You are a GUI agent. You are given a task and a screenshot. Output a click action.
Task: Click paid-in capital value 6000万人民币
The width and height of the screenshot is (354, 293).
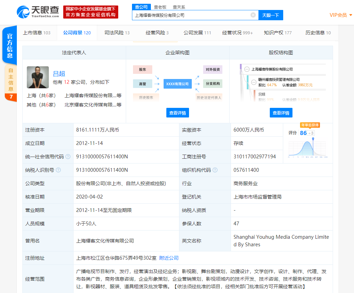click(248, 130)
